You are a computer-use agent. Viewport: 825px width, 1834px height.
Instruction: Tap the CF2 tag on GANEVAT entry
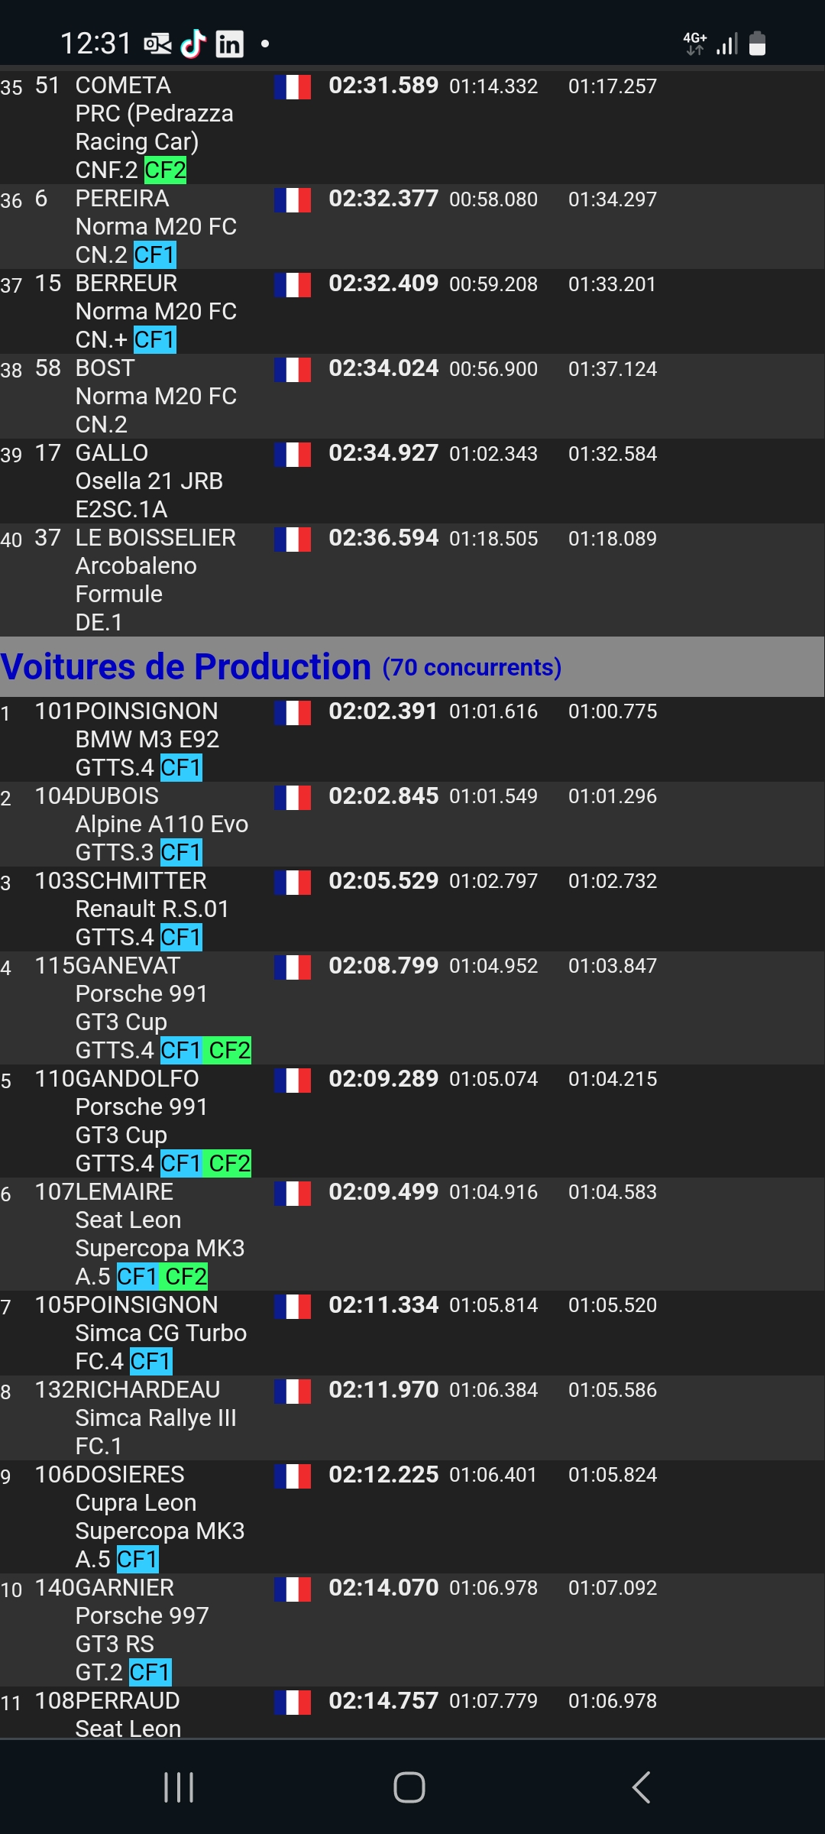coord(229,1050)
